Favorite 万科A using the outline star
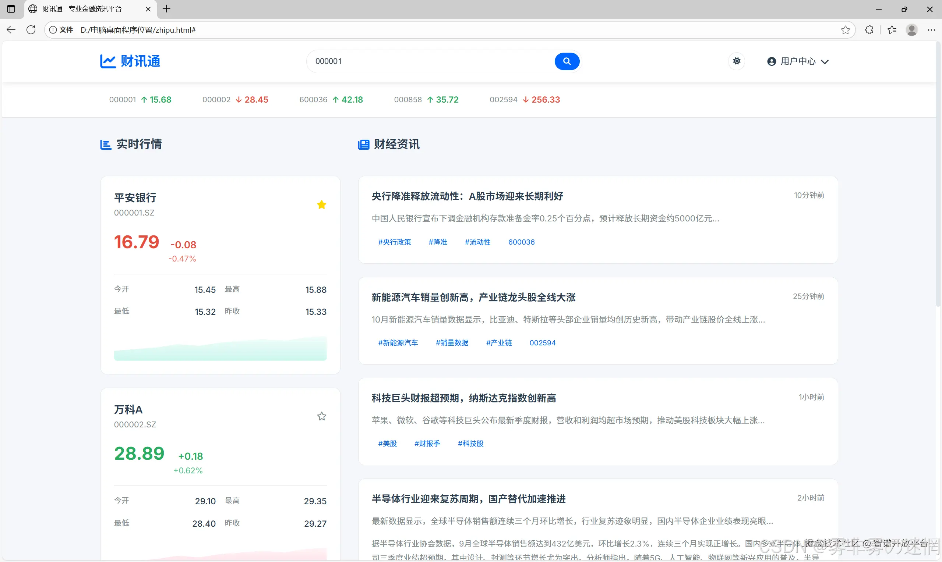Screen dimensions: 942x562 point(321,416)
